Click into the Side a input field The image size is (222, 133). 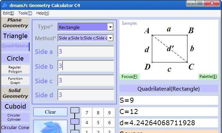point(86,51)
